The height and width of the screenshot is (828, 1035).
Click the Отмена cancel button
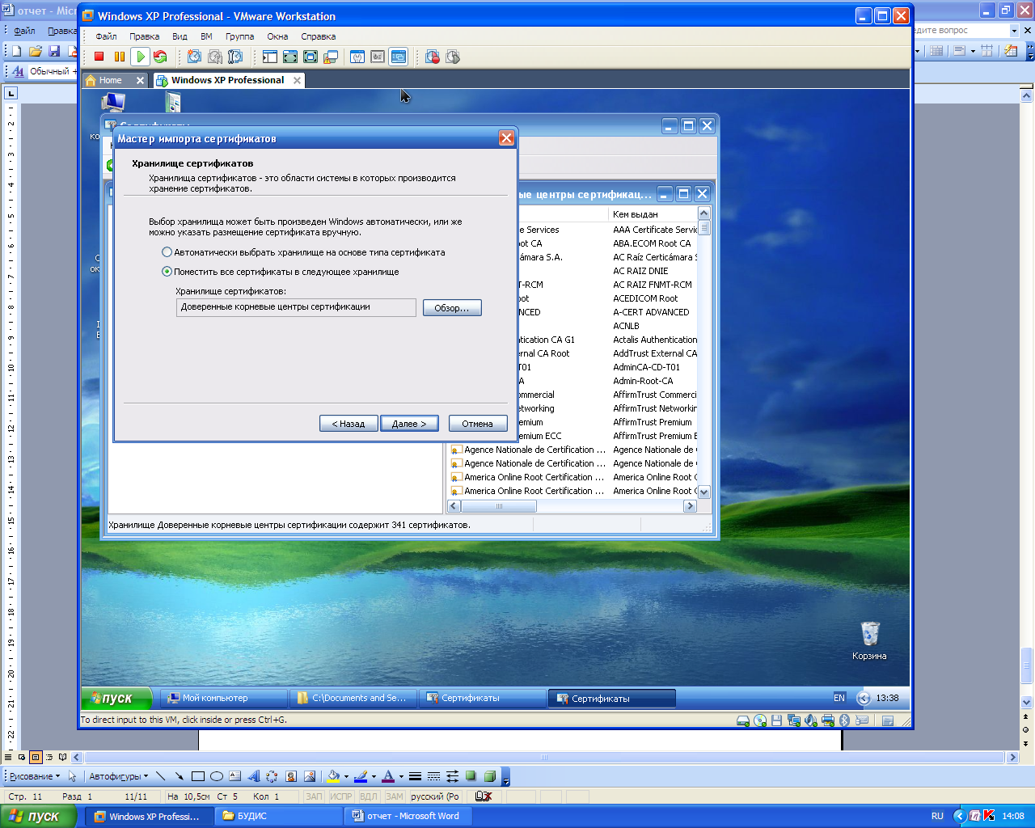(478, 424)
